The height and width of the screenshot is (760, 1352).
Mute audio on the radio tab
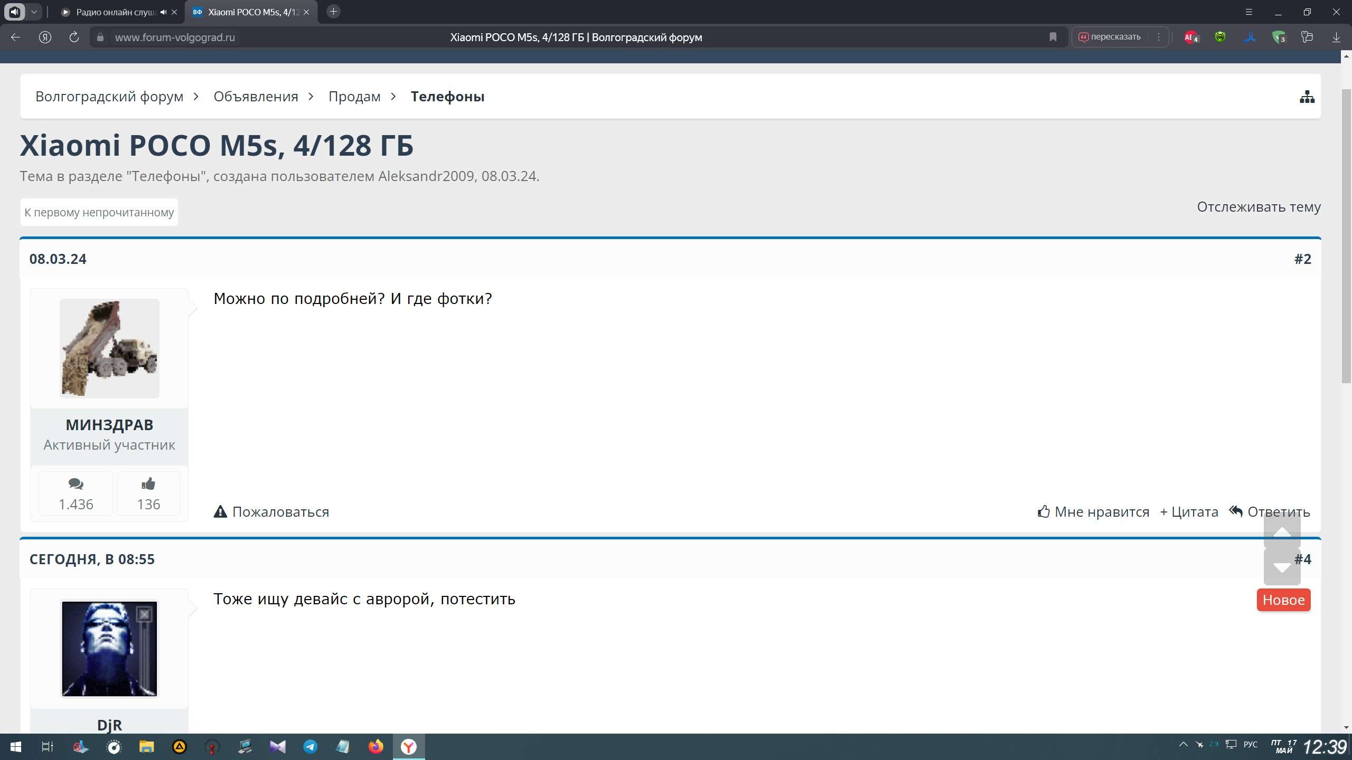(163, 12)
